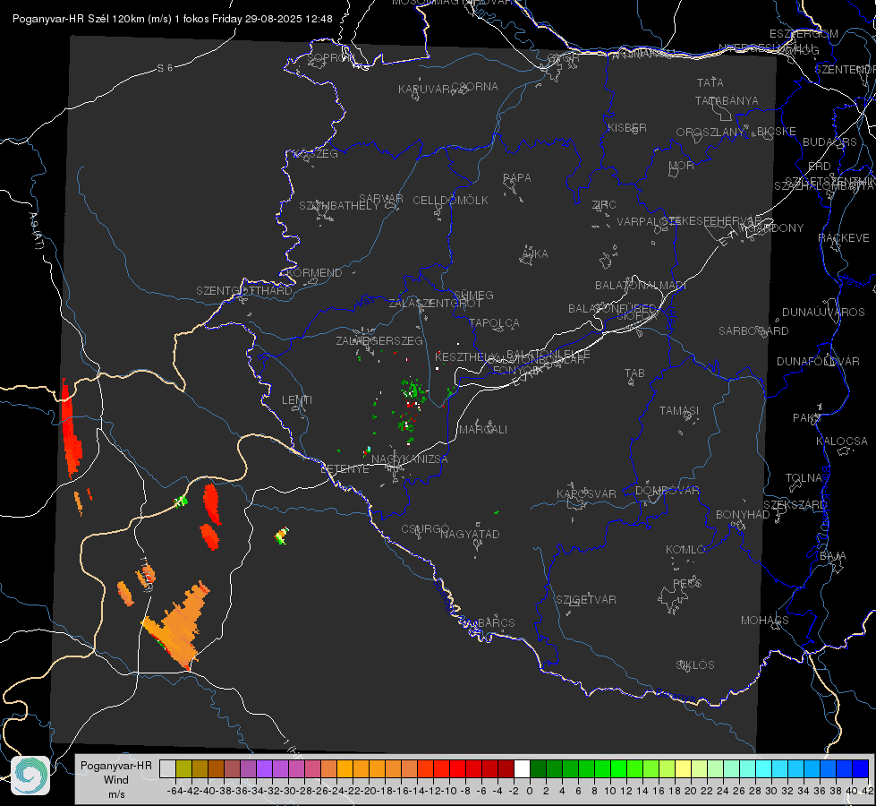Click the Poganyvar-HR radar title text
The height and width of the screenshot is (806, 876).
172,19
